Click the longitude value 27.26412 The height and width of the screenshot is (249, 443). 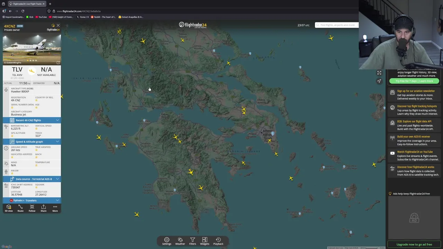tap(41, 195)
